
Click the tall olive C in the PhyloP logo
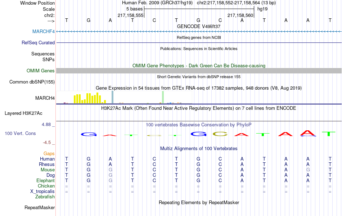tap(220, 134)
